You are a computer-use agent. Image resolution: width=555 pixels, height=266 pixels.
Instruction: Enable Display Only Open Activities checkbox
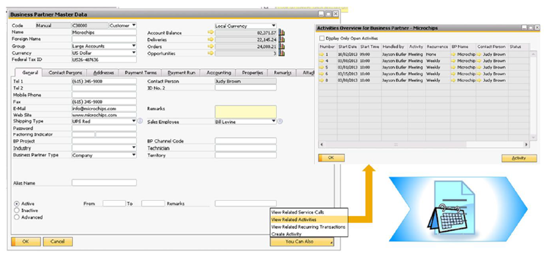point(322,38)
